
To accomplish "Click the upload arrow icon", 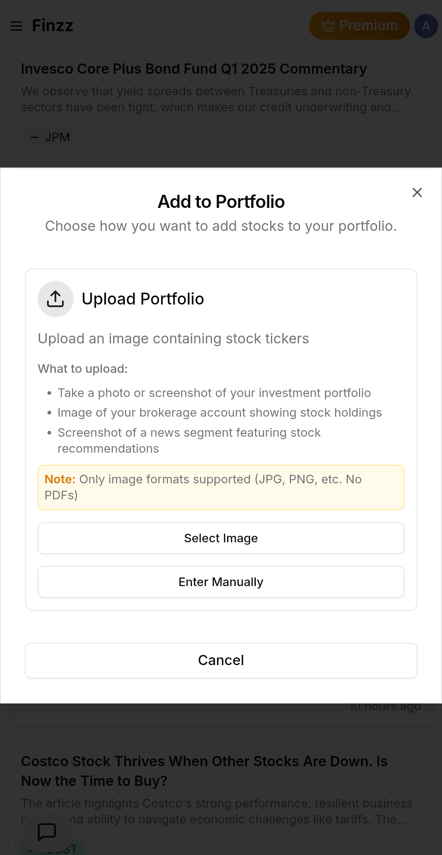I will [x=56, y=299].
